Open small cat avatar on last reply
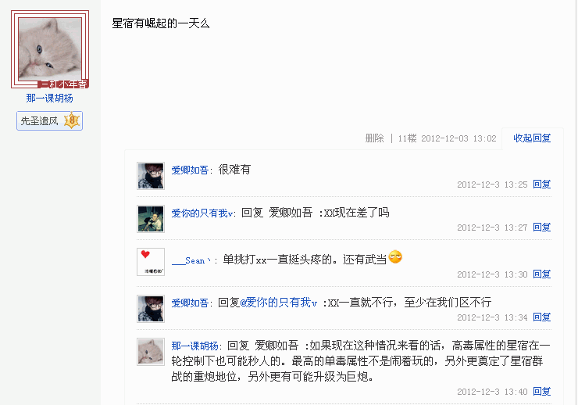 [x=151, y=352]
